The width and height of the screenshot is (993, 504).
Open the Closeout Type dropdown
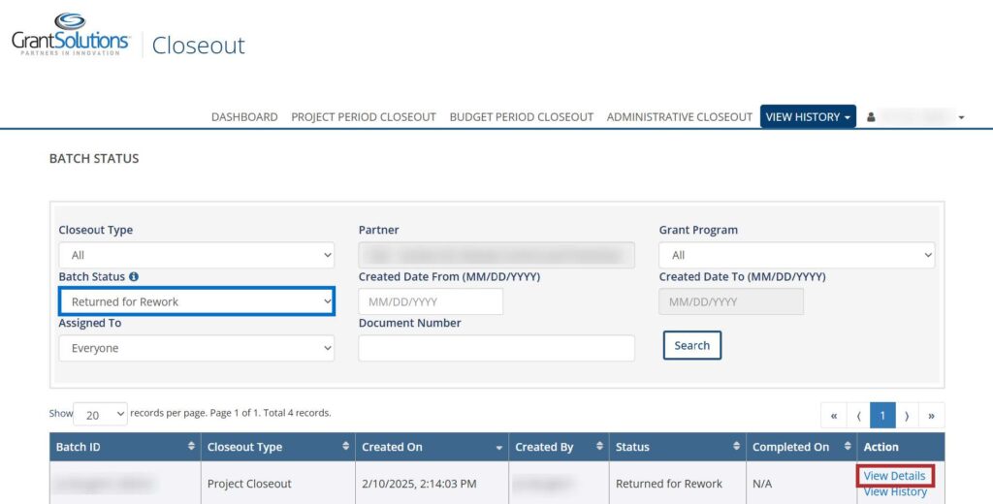click(x=197, y=255)
